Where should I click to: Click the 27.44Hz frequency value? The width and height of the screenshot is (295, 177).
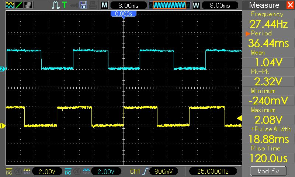(x=269, y=24)
